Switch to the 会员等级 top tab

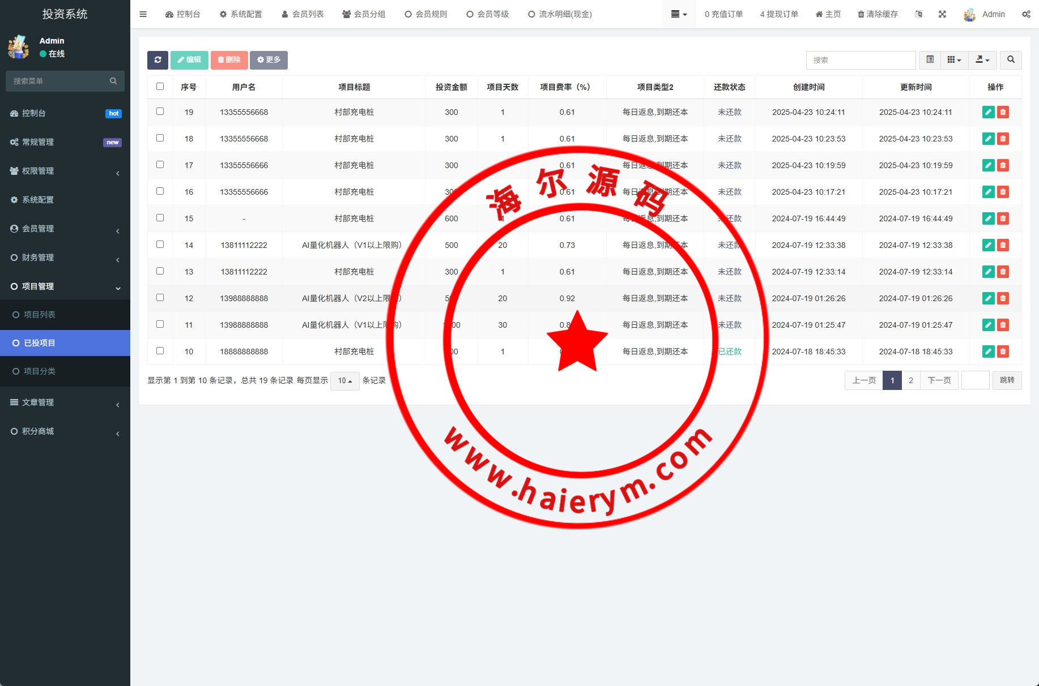pos(487,14)
